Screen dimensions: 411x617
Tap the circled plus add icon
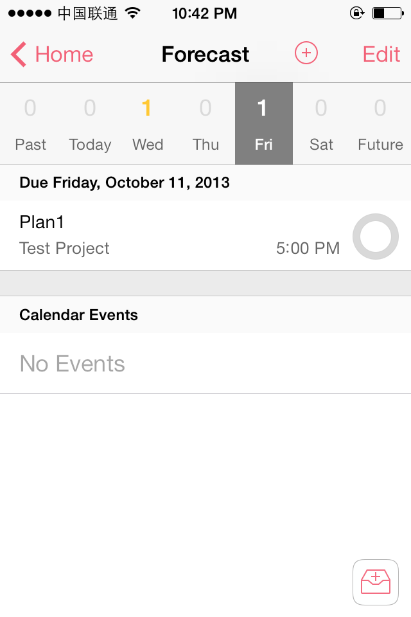pyautogui.click(x=306, y=53)
